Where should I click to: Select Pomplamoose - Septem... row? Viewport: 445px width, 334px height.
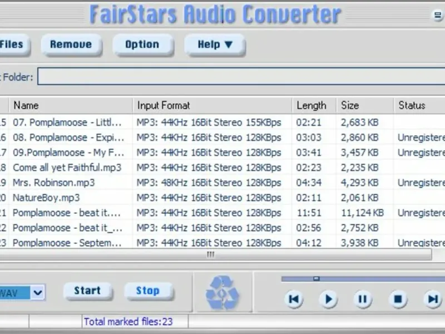(222, 242)
